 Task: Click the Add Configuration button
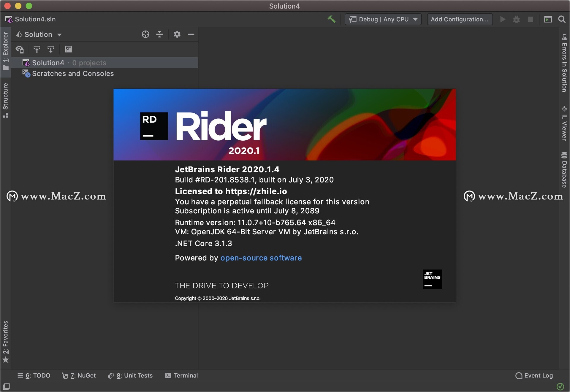(x=460, y=19)
